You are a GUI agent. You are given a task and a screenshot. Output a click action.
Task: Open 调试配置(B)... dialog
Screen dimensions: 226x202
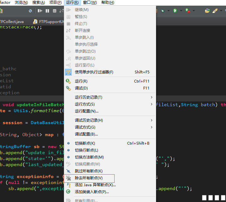86,134
